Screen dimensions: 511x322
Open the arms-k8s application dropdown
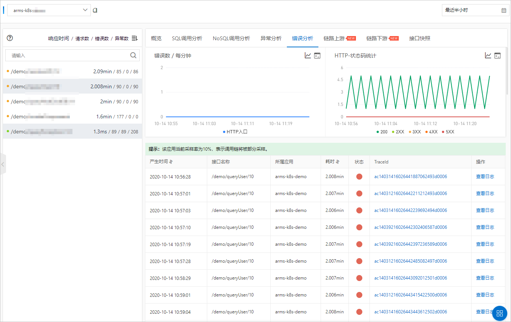[49, 11]
